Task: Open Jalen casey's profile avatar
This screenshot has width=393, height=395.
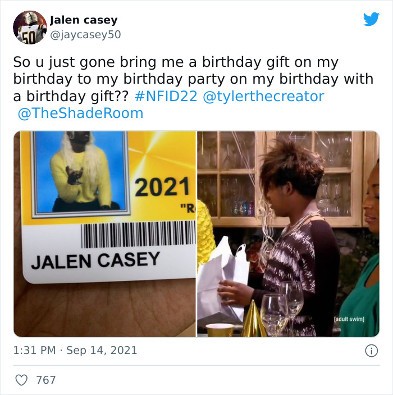Action: point(30,27)
